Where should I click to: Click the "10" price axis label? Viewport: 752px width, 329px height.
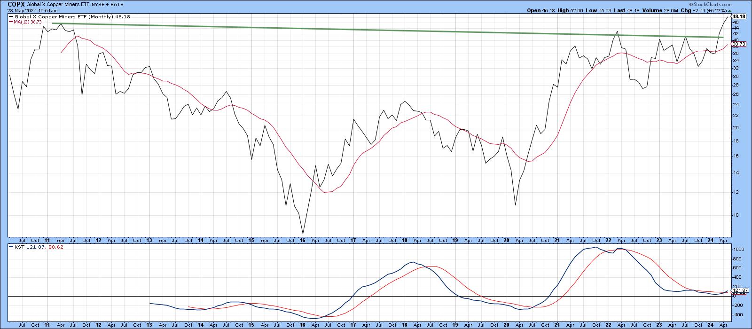pos(735,215)
